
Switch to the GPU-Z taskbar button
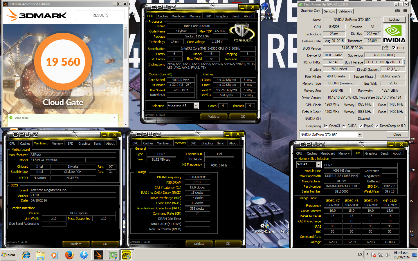pos(113,255)
